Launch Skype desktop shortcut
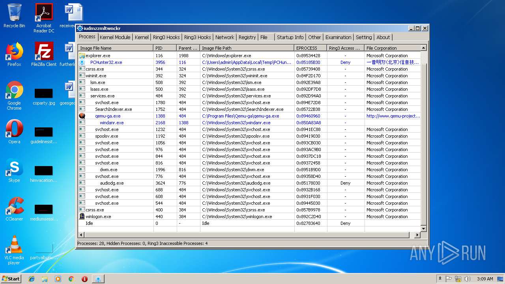The height and width of the screenshot is (284, 505). point(14,170)
